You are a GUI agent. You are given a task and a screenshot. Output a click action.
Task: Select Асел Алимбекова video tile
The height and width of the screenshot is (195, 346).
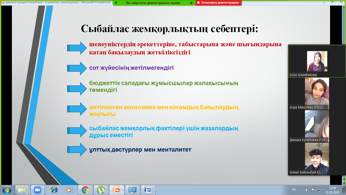(317, 61)
